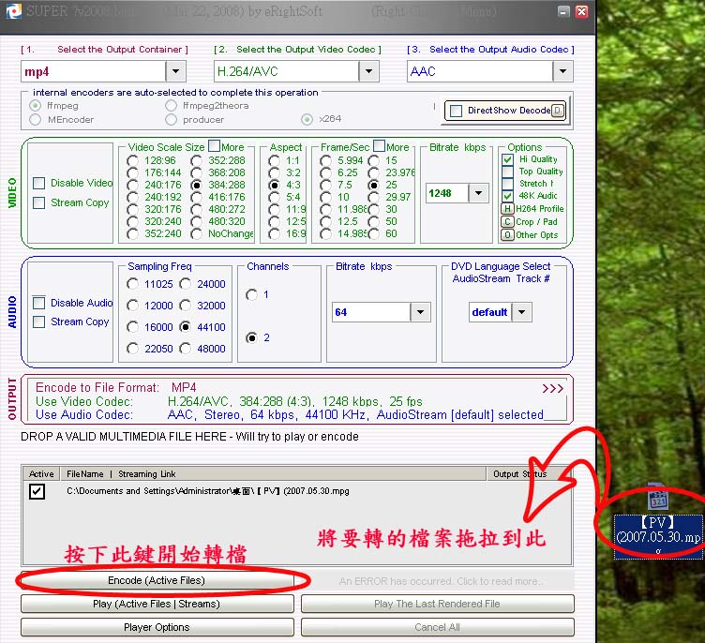The width and height of the screenshot is (705, 643).
Task: Select sampling frequency 48000
Action: click(186, 349)
